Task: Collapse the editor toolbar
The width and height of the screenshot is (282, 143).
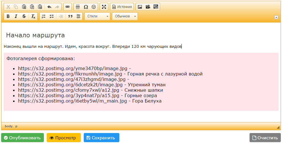Action: click(276, 17)
